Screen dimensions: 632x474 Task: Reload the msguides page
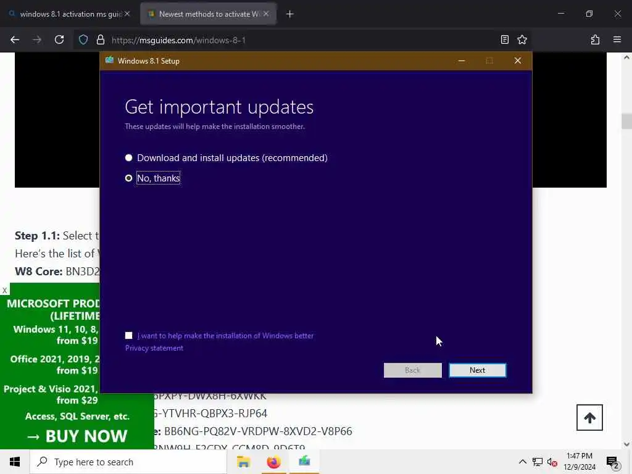pyautogui.click(x=59, y=39)
